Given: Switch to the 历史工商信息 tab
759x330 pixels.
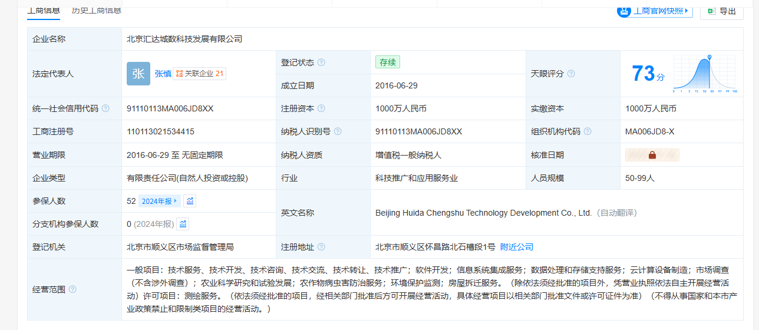Looking at the screenshot, I should [96, 10].
